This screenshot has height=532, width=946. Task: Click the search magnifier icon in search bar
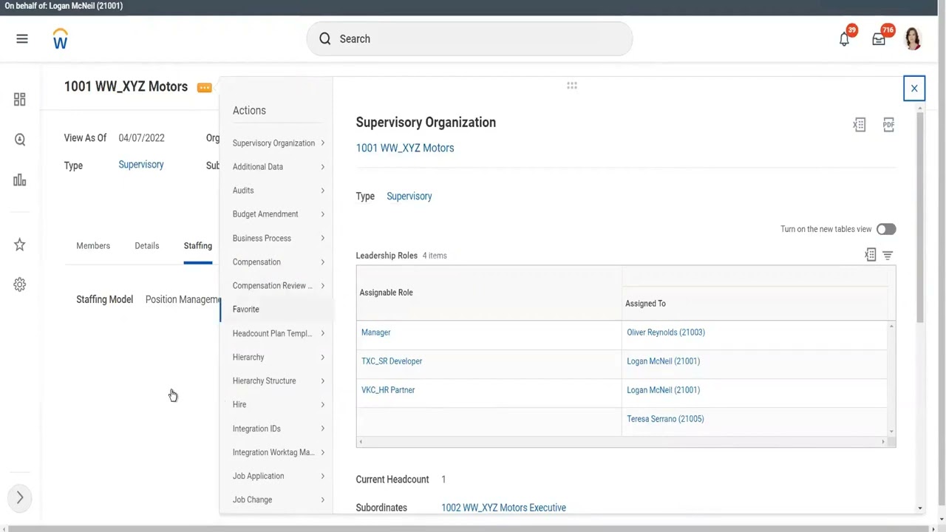click(325, 39)
